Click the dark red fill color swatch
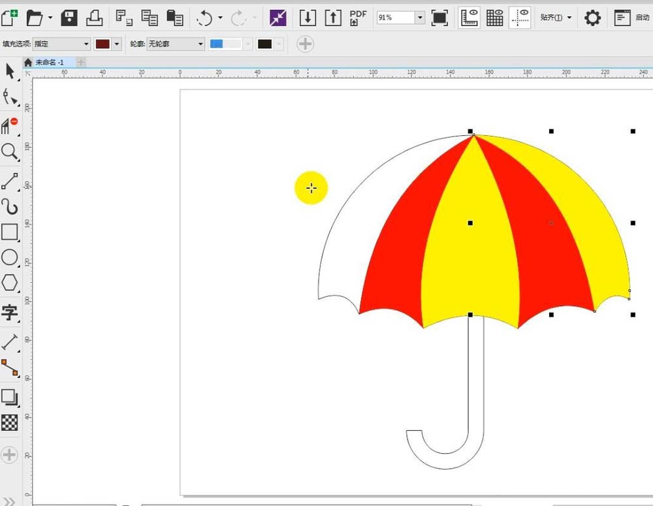The image size is (653, 506). (103, 44)
